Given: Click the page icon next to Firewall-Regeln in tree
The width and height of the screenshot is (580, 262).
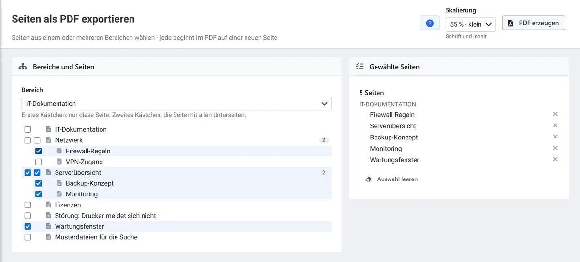Looking at the screenshot, I should coord(59,151).
